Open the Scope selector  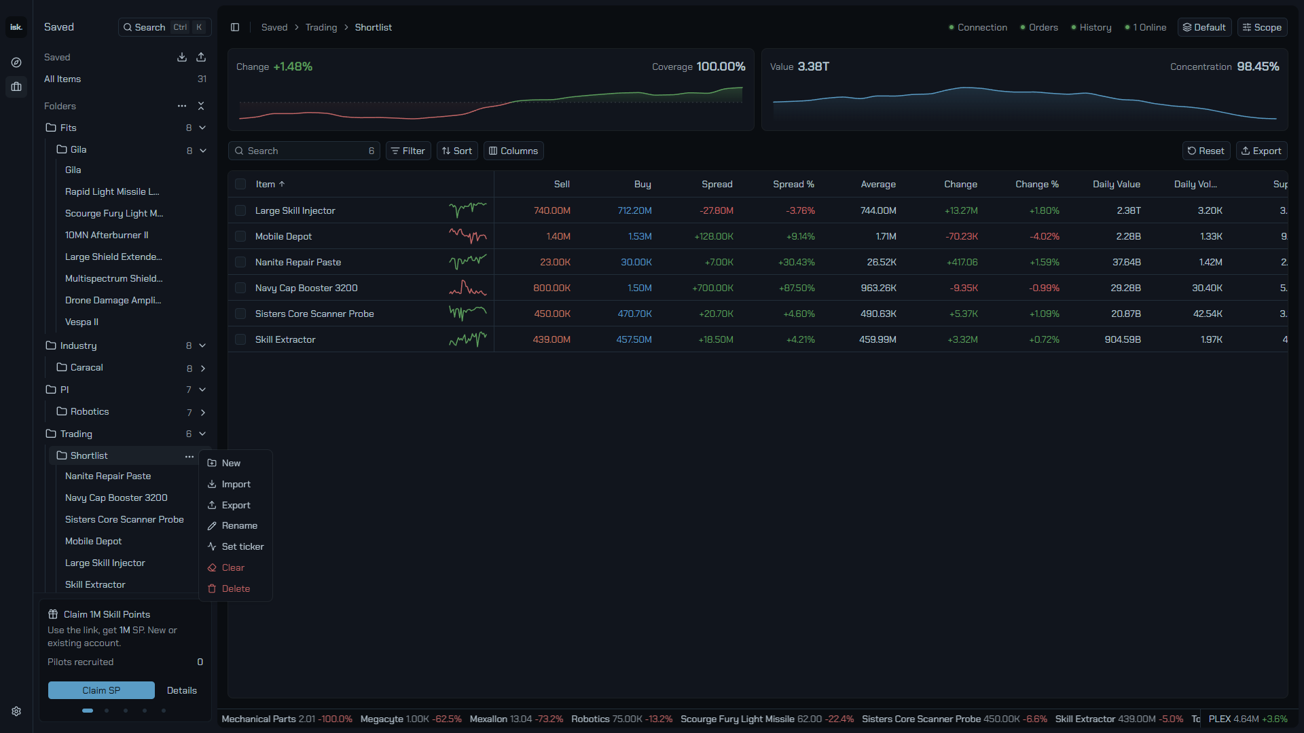tap(1262, 27)
